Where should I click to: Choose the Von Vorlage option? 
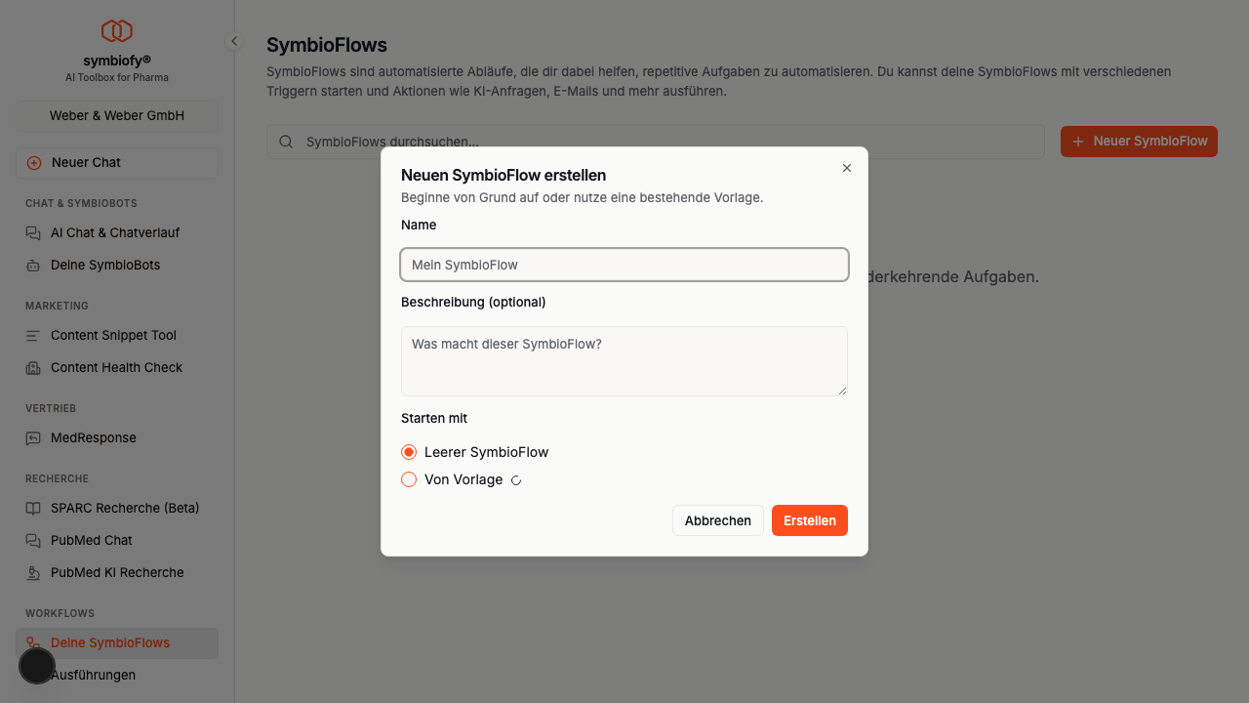coord(409,479)
